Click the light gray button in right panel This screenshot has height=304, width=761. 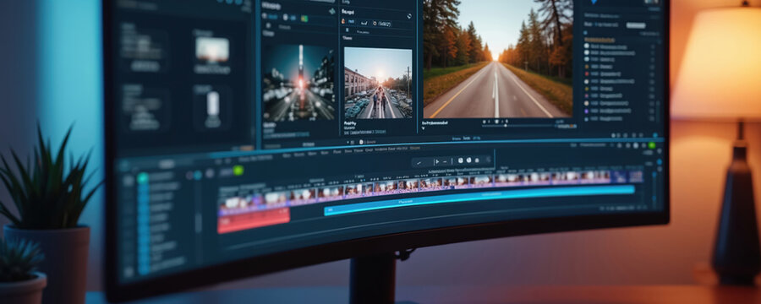pyautogui.click(x=635, y=25)
